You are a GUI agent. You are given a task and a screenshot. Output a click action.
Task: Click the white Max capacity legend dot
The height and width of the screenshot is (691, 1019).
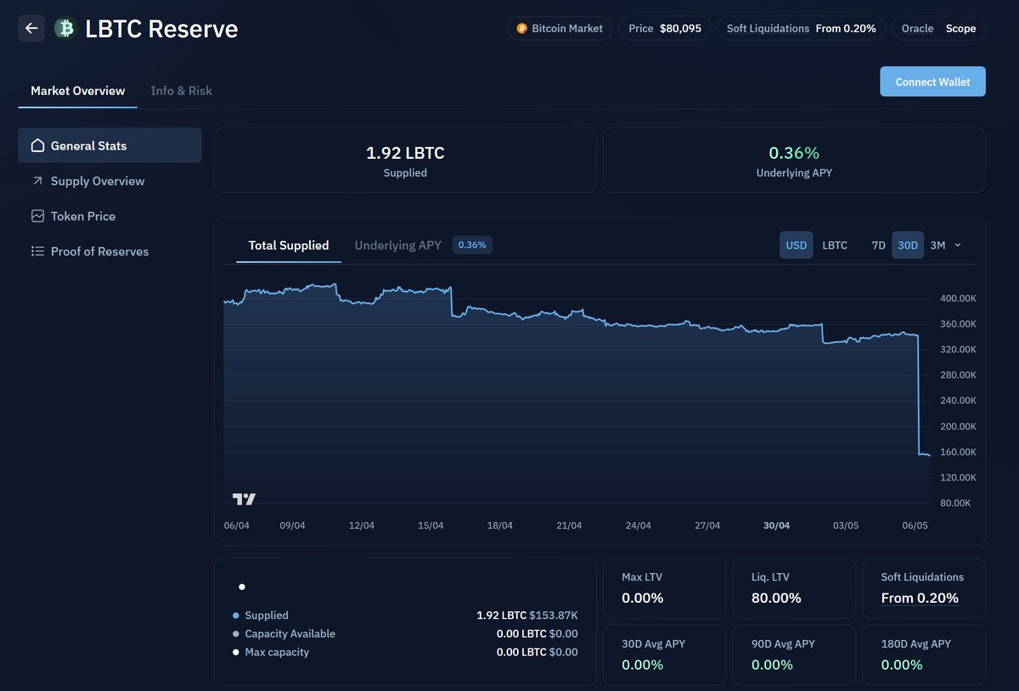(236, 653)
